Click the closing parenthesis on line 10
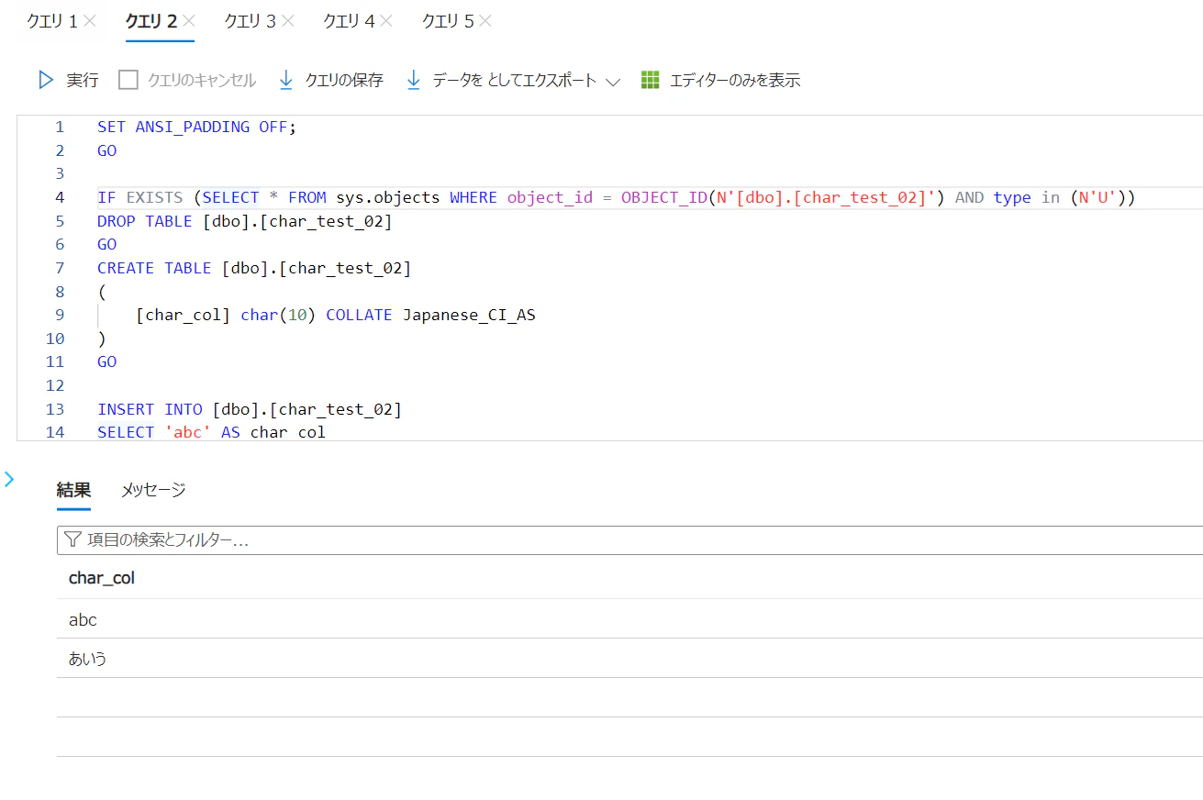 [102, 339]
